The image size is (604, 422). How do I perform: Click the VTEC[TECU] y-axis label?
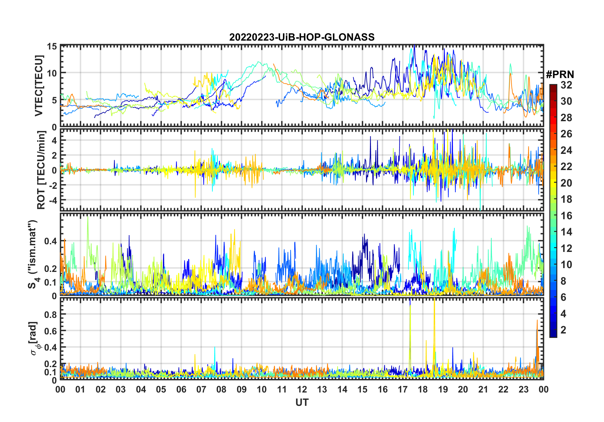click(39, 86)
